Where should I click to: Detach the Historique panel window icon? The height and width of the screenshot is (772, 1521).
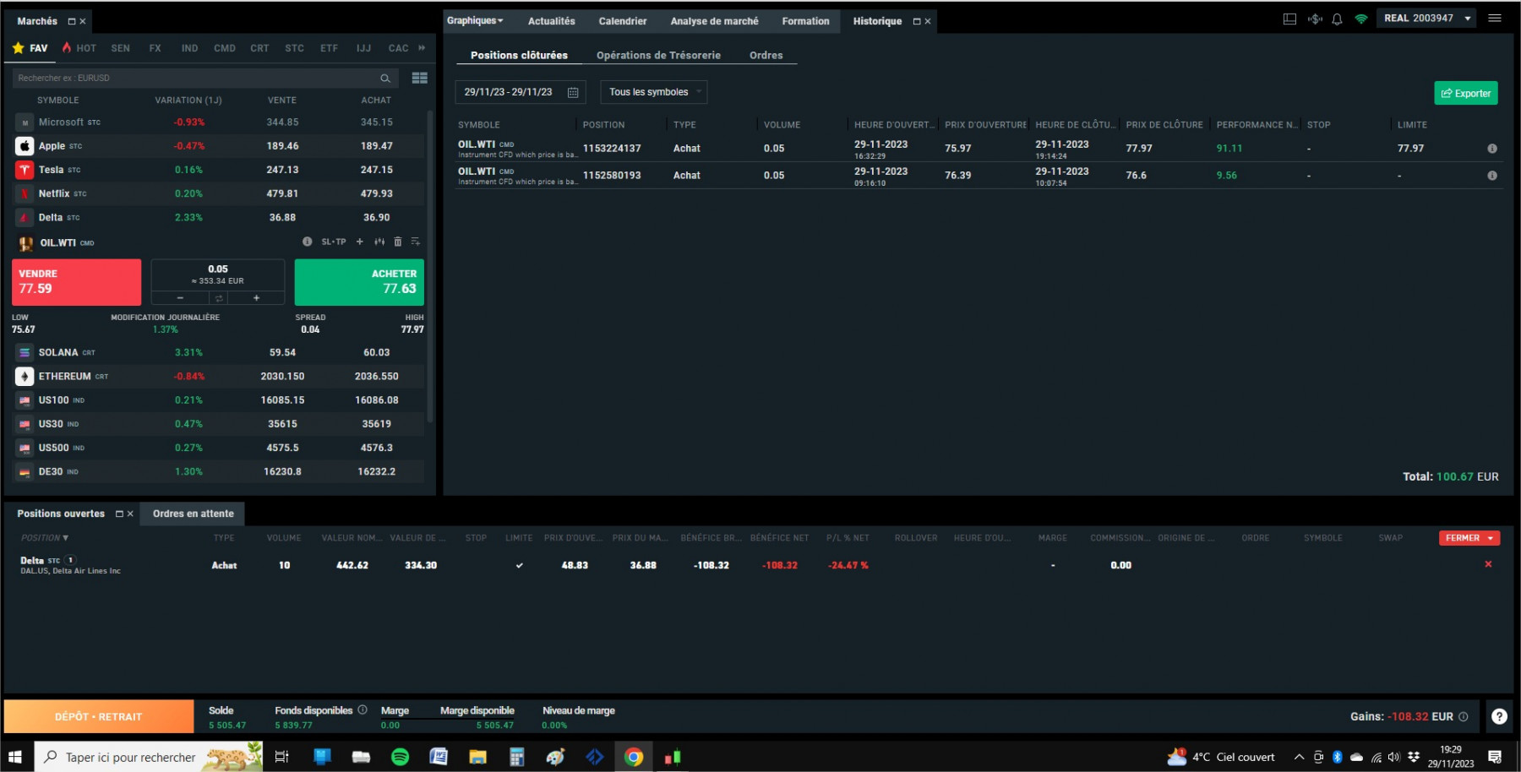pos(917,21)
